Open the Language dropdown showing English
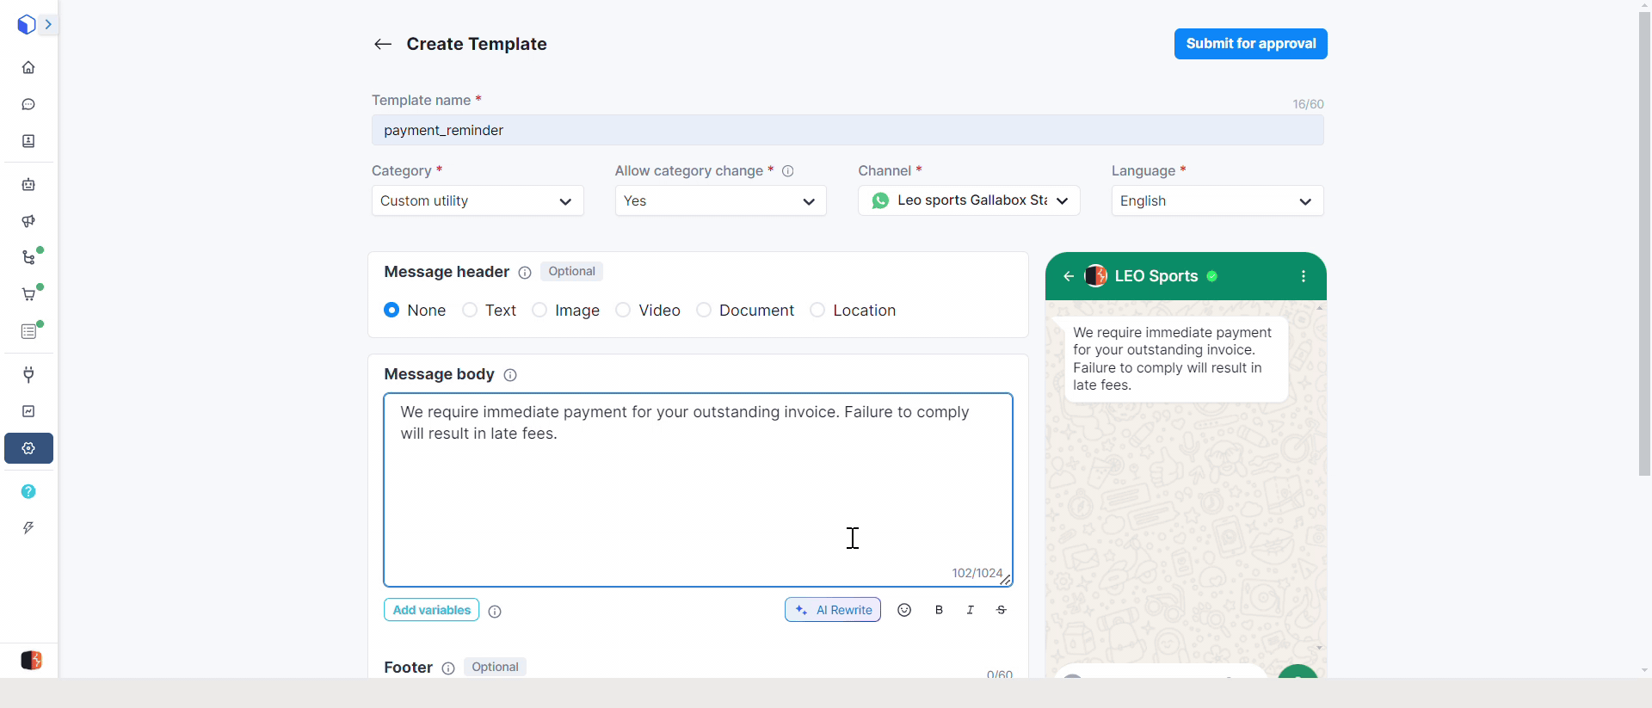Screen dimensions: 1652x708 point(1217,200)
